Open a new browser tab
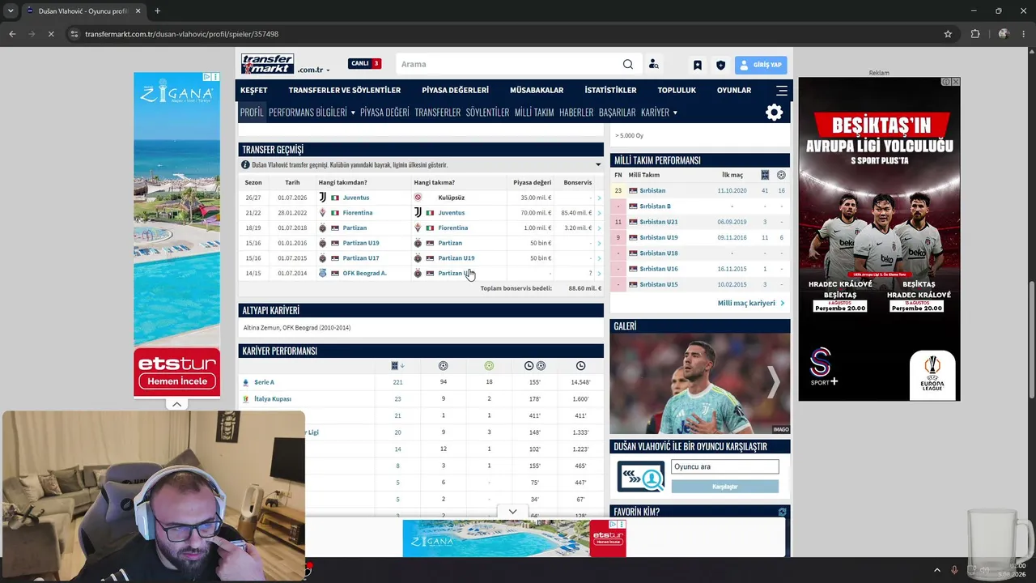Image resolution: width=1036 pixels, height=583 pixels. [x=157, y=11]
